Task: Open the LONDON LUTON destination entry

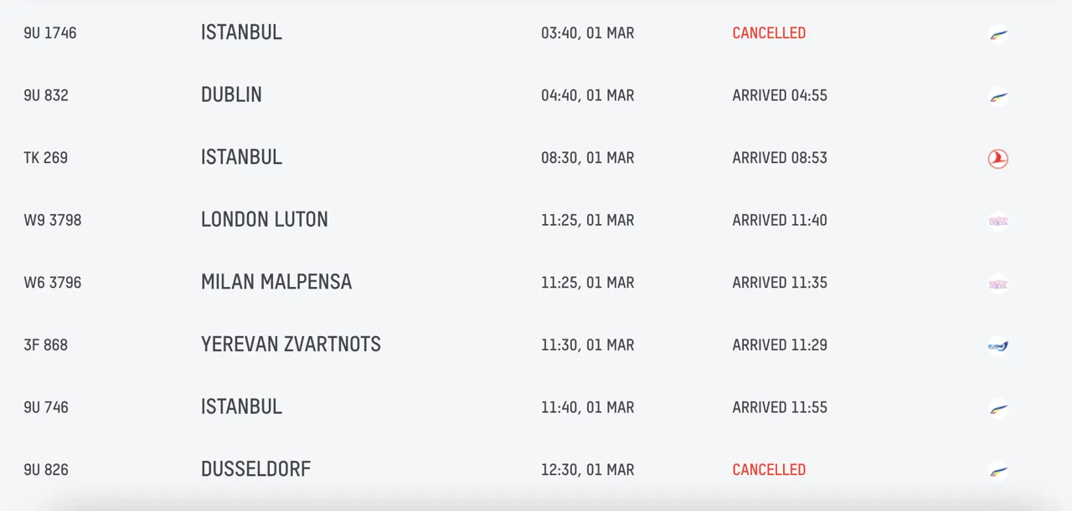Action: pyautogui.click(x=265, y=220)
